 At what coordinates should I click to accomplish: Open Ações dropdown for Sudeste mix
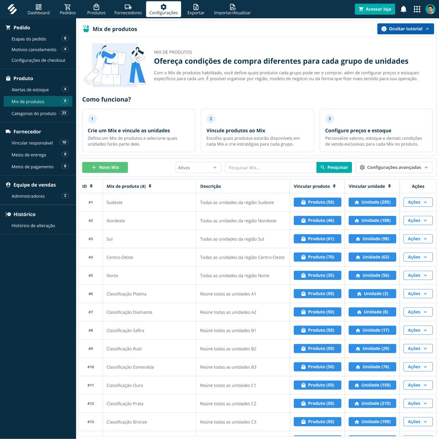pyautogui.click(x=418, y=202)
